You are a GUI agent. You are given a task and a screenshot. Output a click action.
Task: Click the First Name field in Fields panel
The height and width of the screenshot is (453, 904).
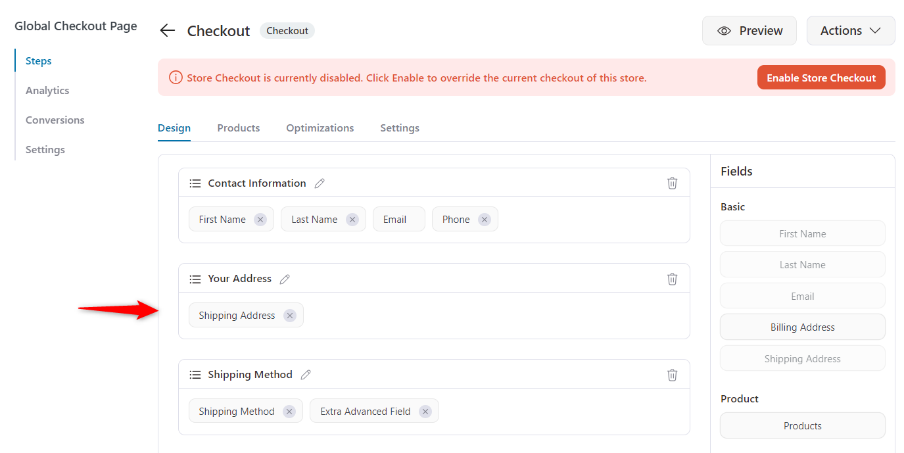[x=803, y=234]
